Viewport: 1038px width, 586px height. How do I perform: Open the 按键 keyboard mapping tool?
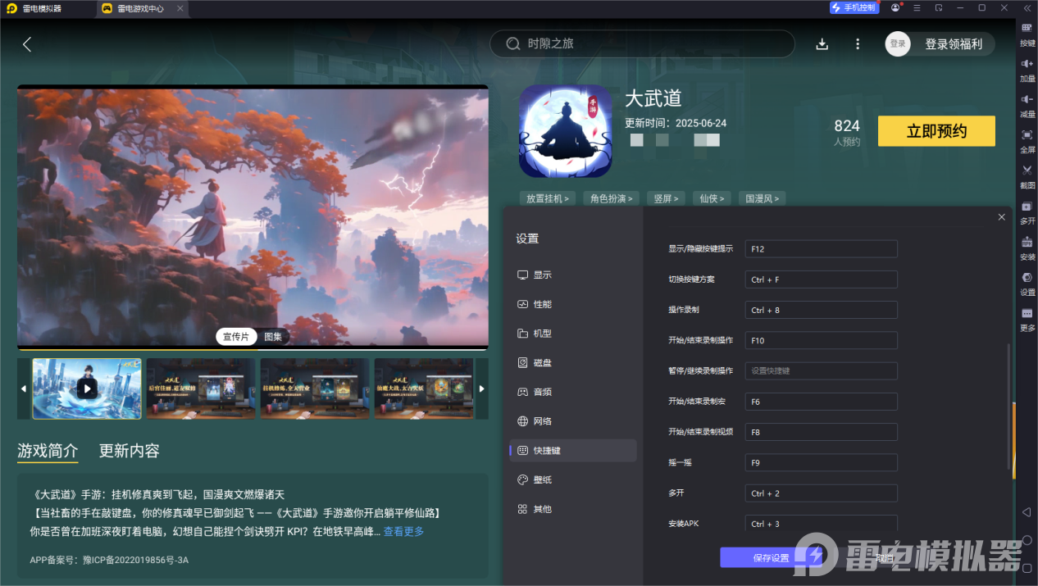(1027, 33)
